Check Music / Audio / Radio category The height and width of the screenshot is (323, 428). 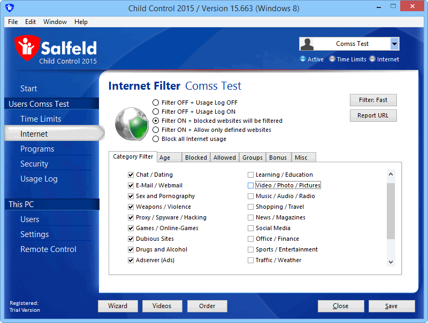pyautogui.click(x=250, y=196)
